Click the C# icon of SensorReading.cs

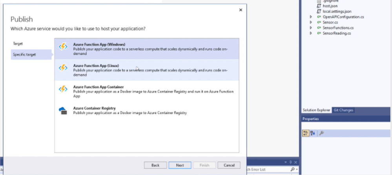point(319,33)
